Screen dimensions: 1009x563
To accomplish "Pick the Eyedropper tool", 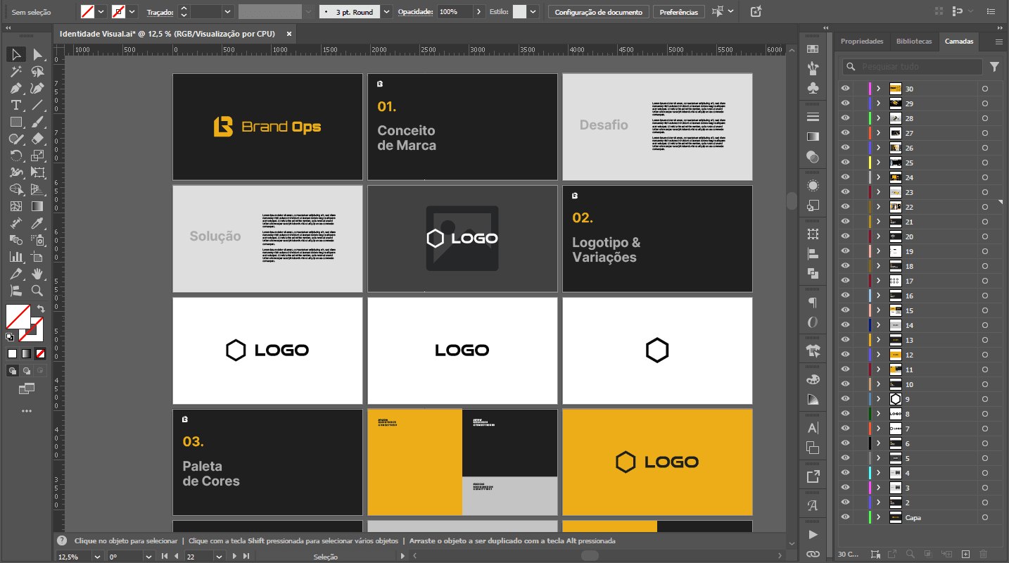I will [38, 223].
